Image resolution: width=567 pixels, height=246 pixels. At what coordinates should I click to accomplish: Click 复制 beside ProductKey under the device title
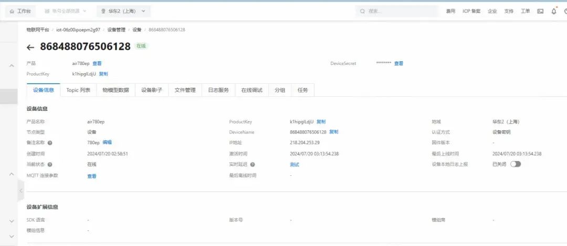[x=103, y=74]
